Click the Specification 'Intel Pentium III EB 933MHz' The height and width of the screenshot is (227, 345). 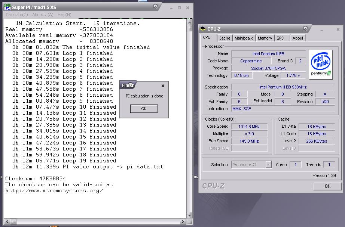point(283,87)
